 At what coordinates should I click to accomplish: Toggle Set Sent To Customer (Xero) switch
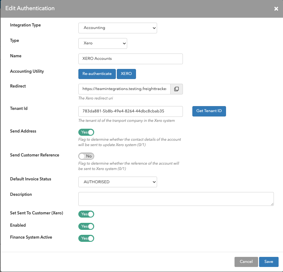point(86,214)
